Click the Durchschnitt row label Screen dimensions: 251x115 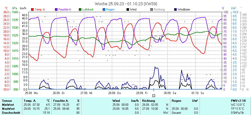pyautogui.click(x=11, y=113)
